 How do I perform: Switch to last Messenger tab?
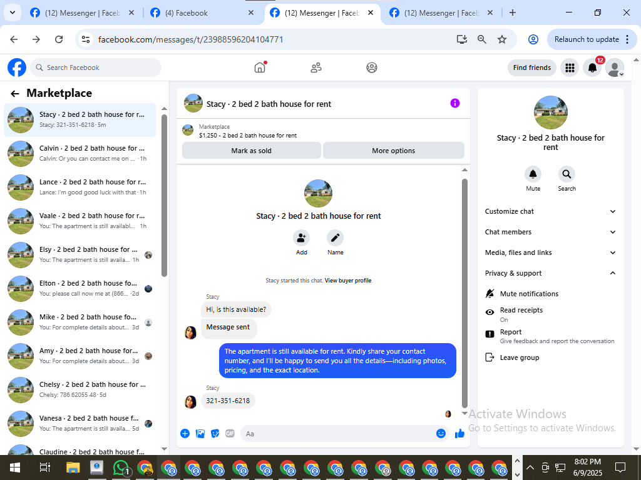441,13
